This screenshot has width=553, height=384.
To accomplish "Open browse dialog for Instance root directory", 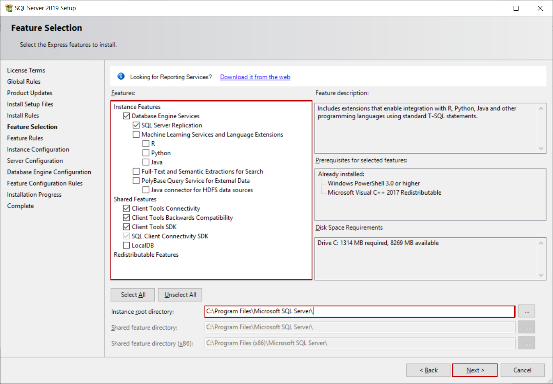I will tap(527, 311).
